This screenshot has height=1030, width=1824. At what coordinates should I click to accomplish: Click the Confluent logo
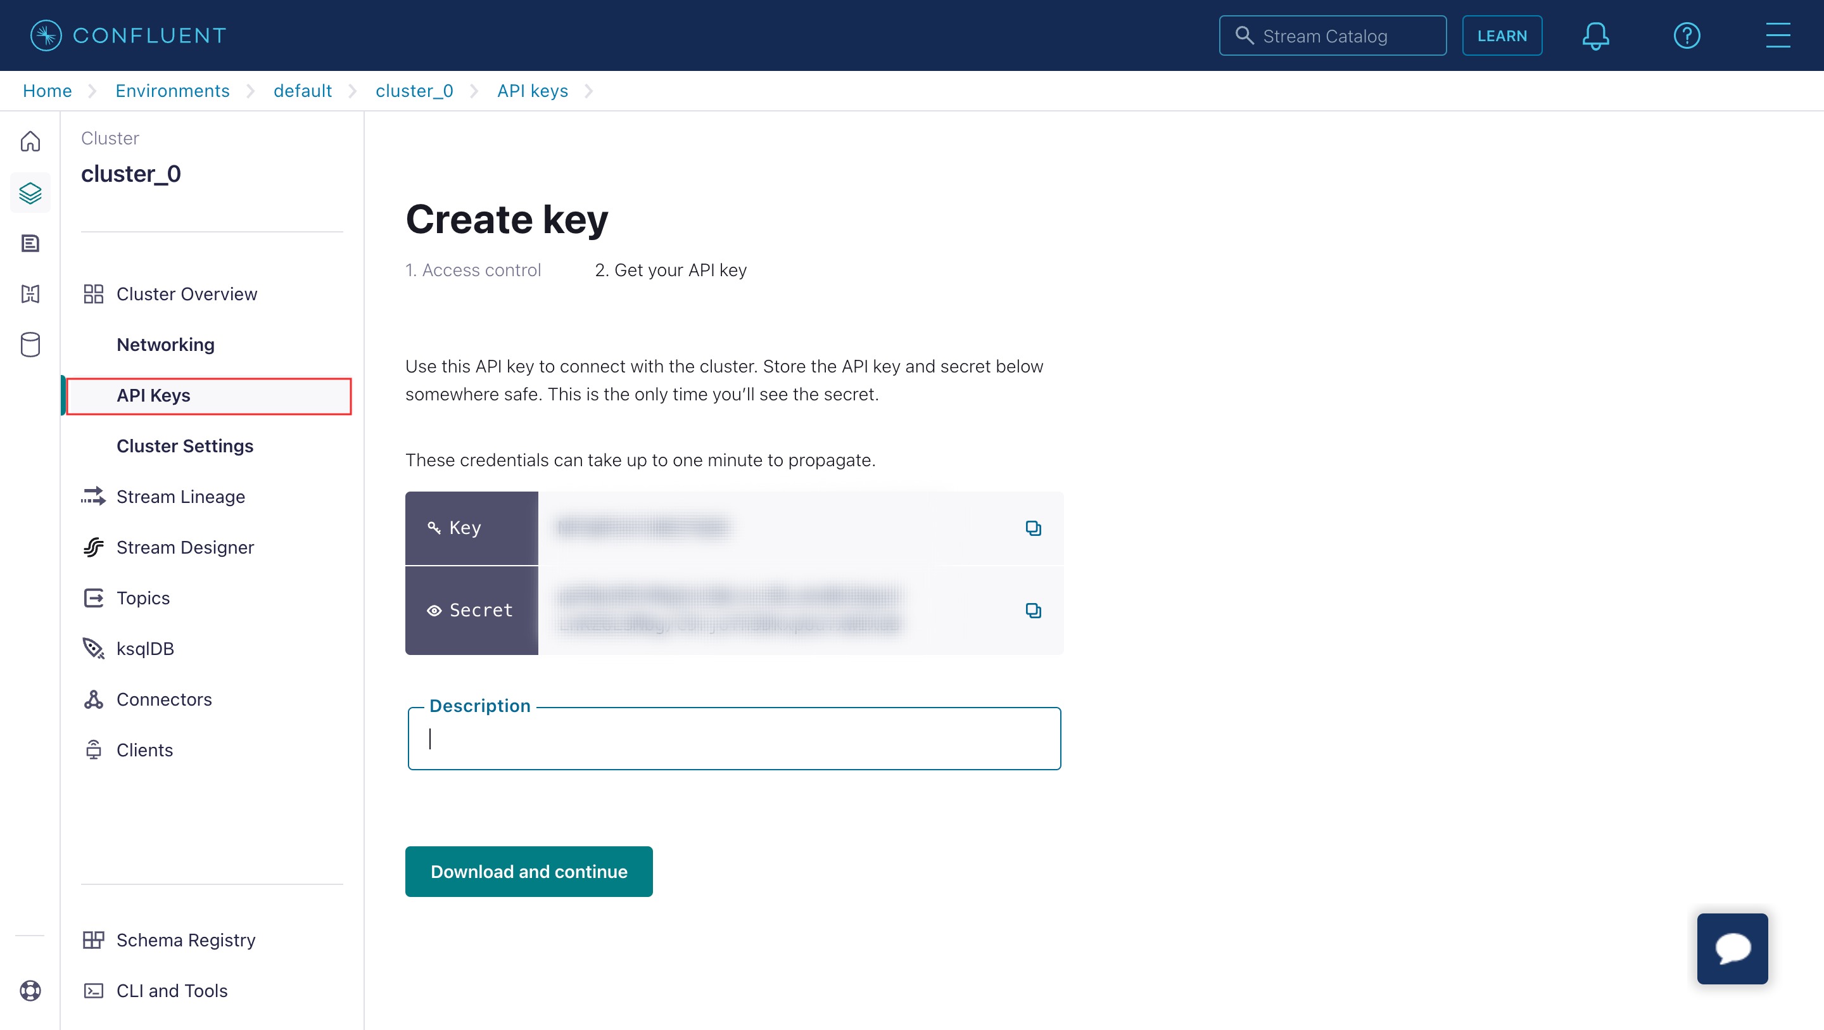point(128,35)
